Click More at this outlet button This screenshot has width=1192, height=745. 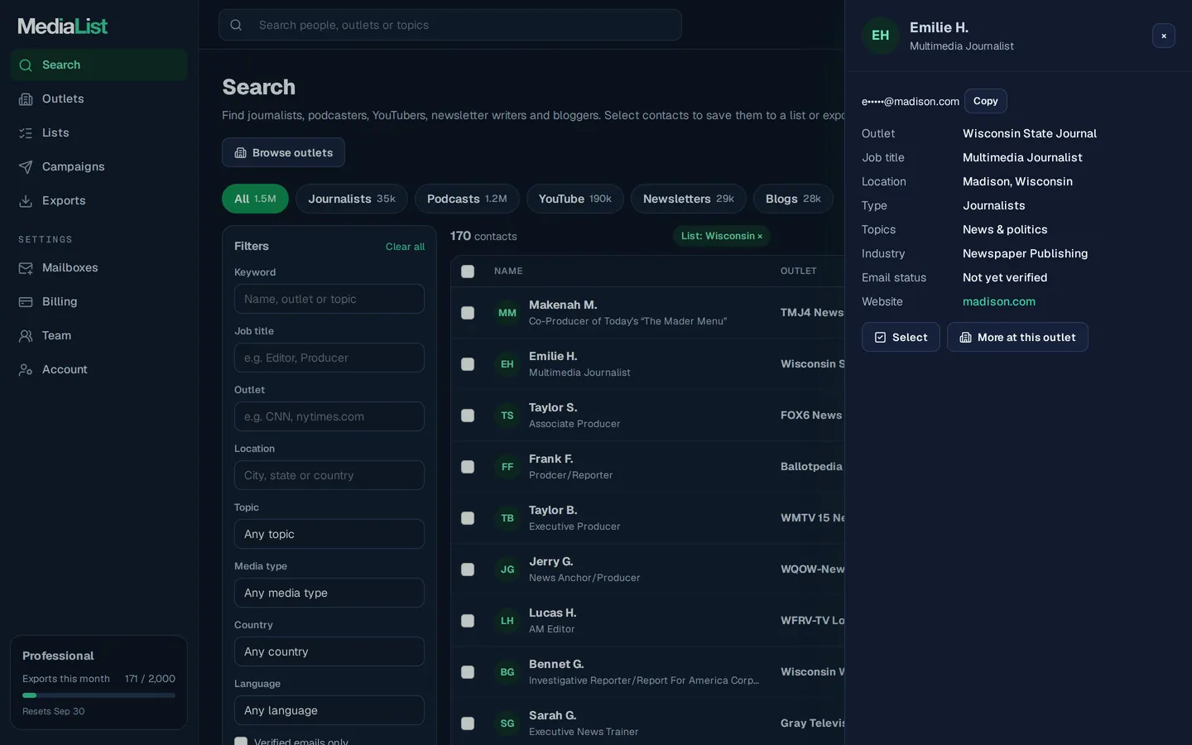1017,337
